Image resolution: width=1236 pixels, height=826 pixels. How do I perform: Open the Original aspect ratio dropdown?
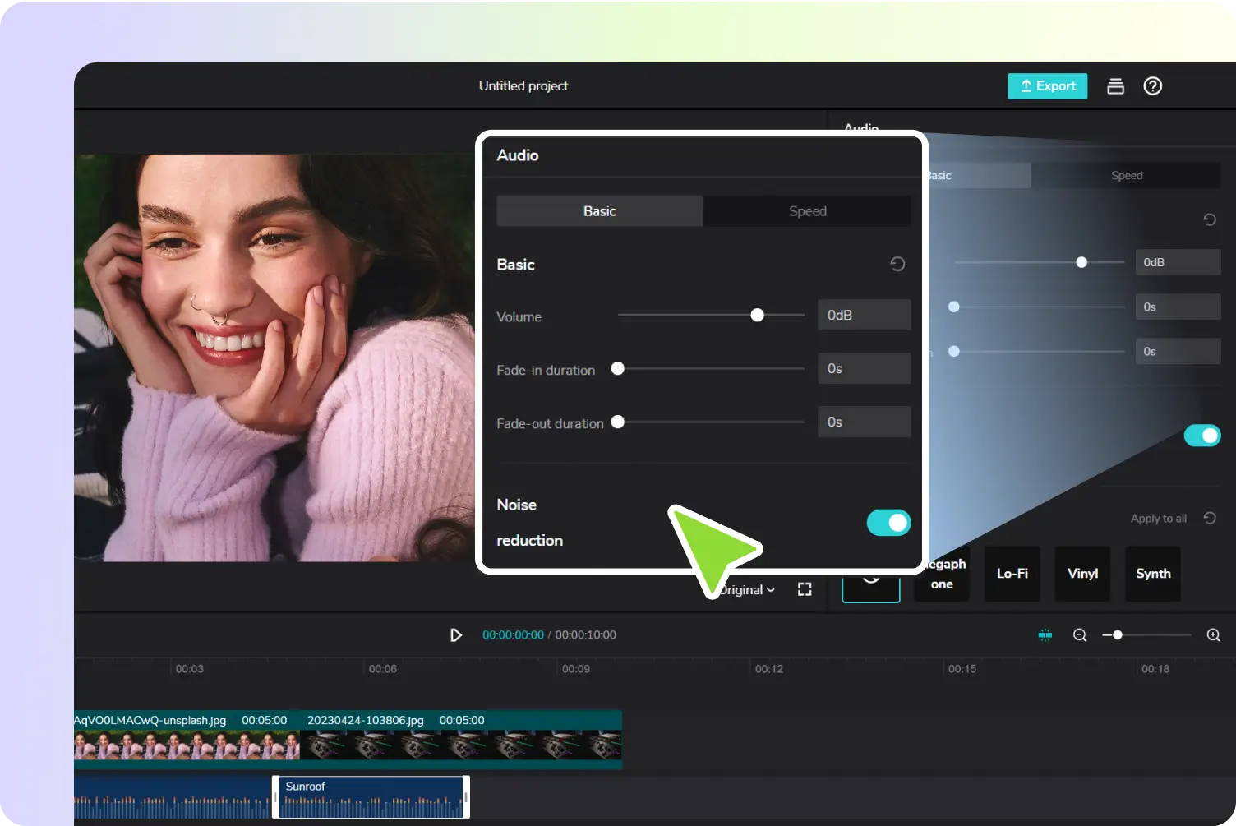[x=748, y=590]
